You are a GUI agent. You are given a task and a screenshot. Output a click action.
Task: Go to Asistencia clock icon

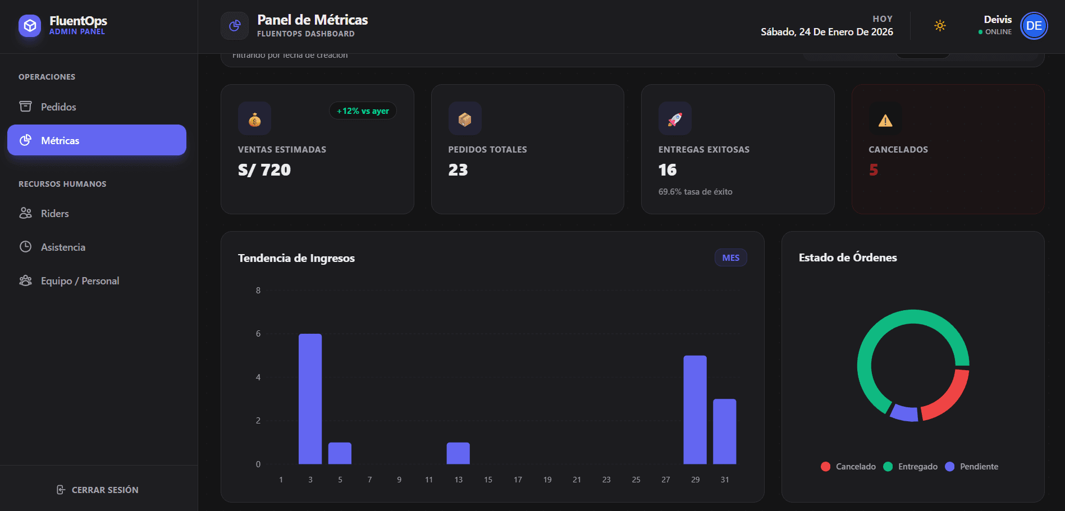click(x=26, y=247)
